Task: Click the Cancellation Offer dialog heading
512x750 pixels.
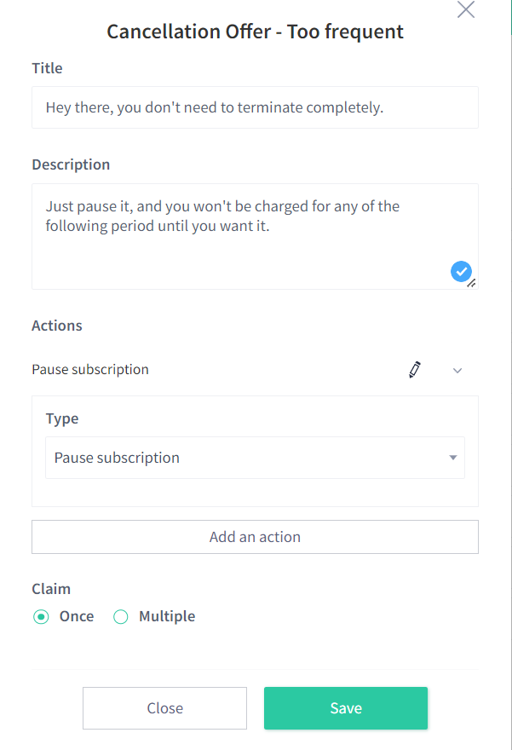Action: coord(255,32)
